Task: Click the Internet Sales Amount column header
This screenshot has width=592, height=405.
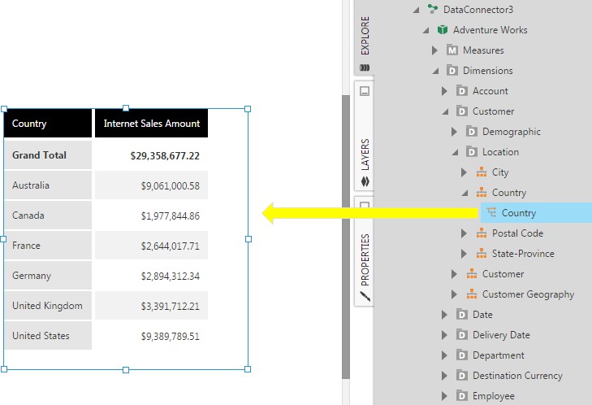Action: (x=151, y=124)
